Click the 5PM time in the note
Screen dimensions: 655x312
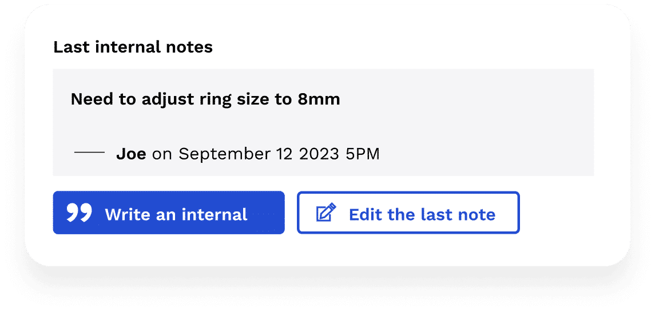363,154
